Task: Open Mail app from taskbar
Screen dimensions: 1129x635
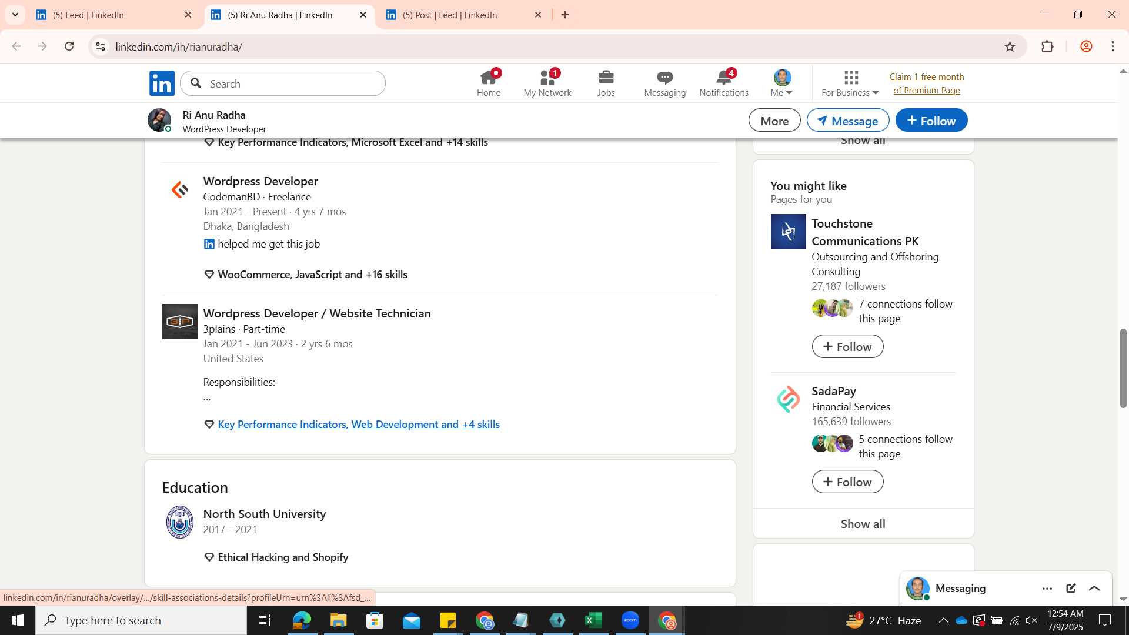Action: click(411, 620)
